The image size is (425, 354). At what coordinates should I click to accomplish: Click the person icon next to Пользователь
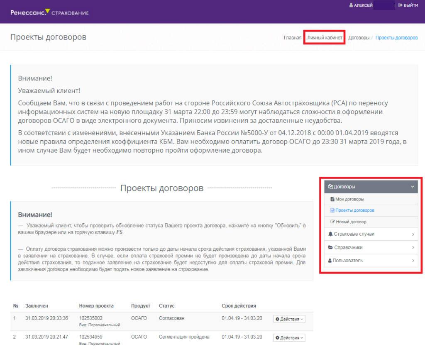point(330,261)
